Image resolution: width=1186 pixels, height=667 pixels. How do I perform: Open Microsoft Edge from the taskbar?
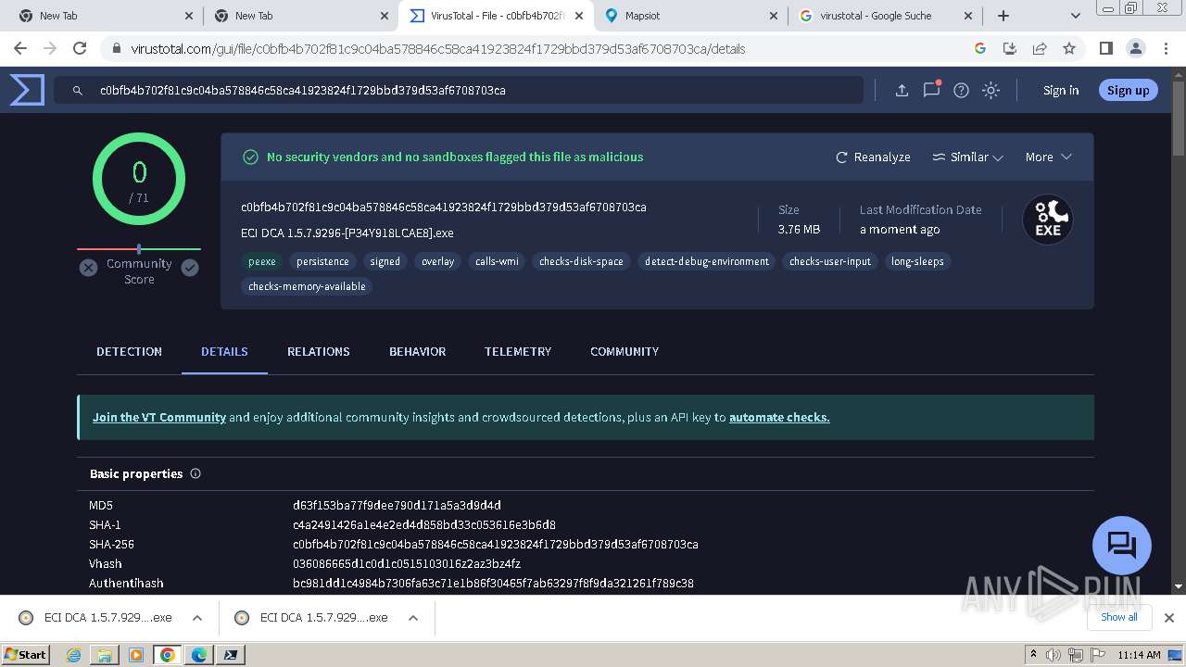point(198,655)
